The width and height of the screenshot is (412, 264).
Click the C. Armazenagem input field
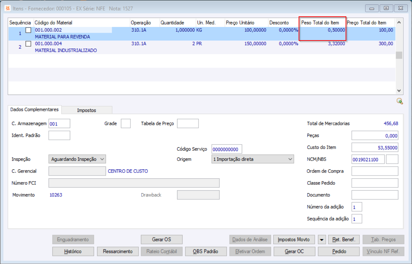[x=59, y=124]
